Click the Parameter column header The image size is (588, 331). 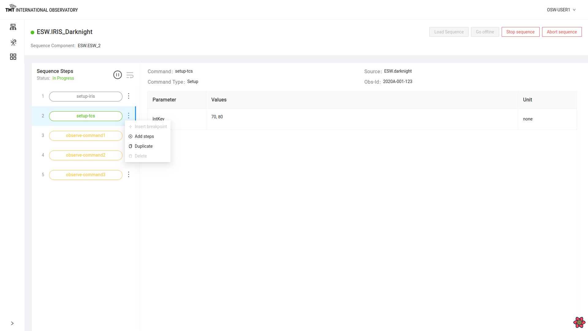coord(177,100)
